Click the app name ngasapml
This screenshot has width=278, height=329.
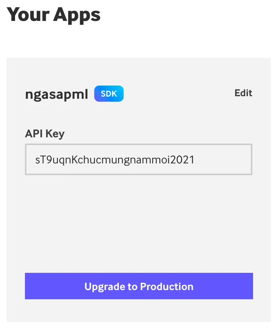click(56, 94)
